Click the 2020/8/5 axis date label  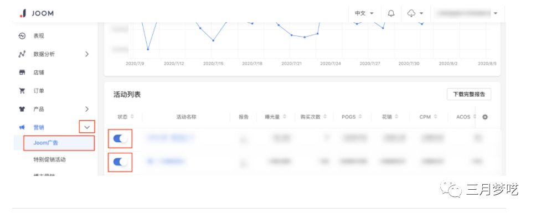(x=487, y=64)
